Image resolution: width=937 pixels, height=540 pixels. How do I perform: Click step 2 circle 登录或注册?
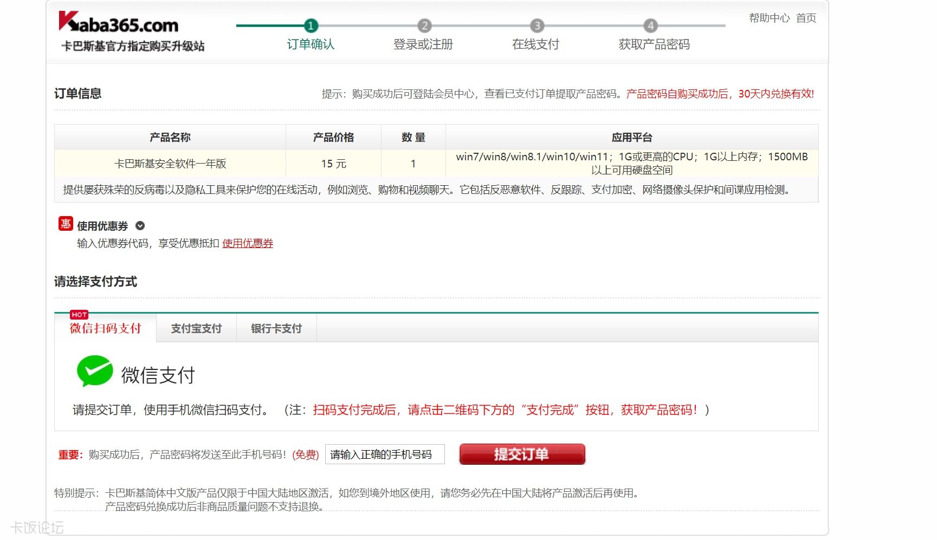424,25
